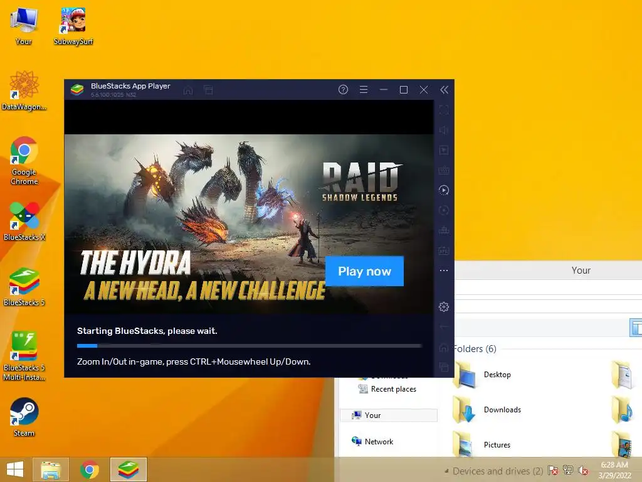Screen dimensions: 642x482
Task: Click the tabs icon in BlueStacks title bar
Action: point(208,90)
